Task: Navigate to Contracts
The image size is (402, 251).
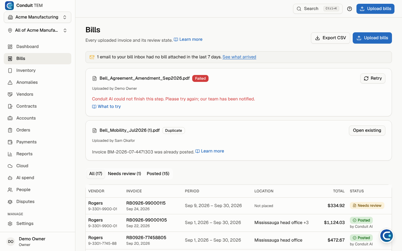Action: 37,106
